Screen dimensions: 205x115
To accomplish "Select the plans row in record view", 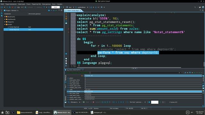I will (x=135, y=78).
